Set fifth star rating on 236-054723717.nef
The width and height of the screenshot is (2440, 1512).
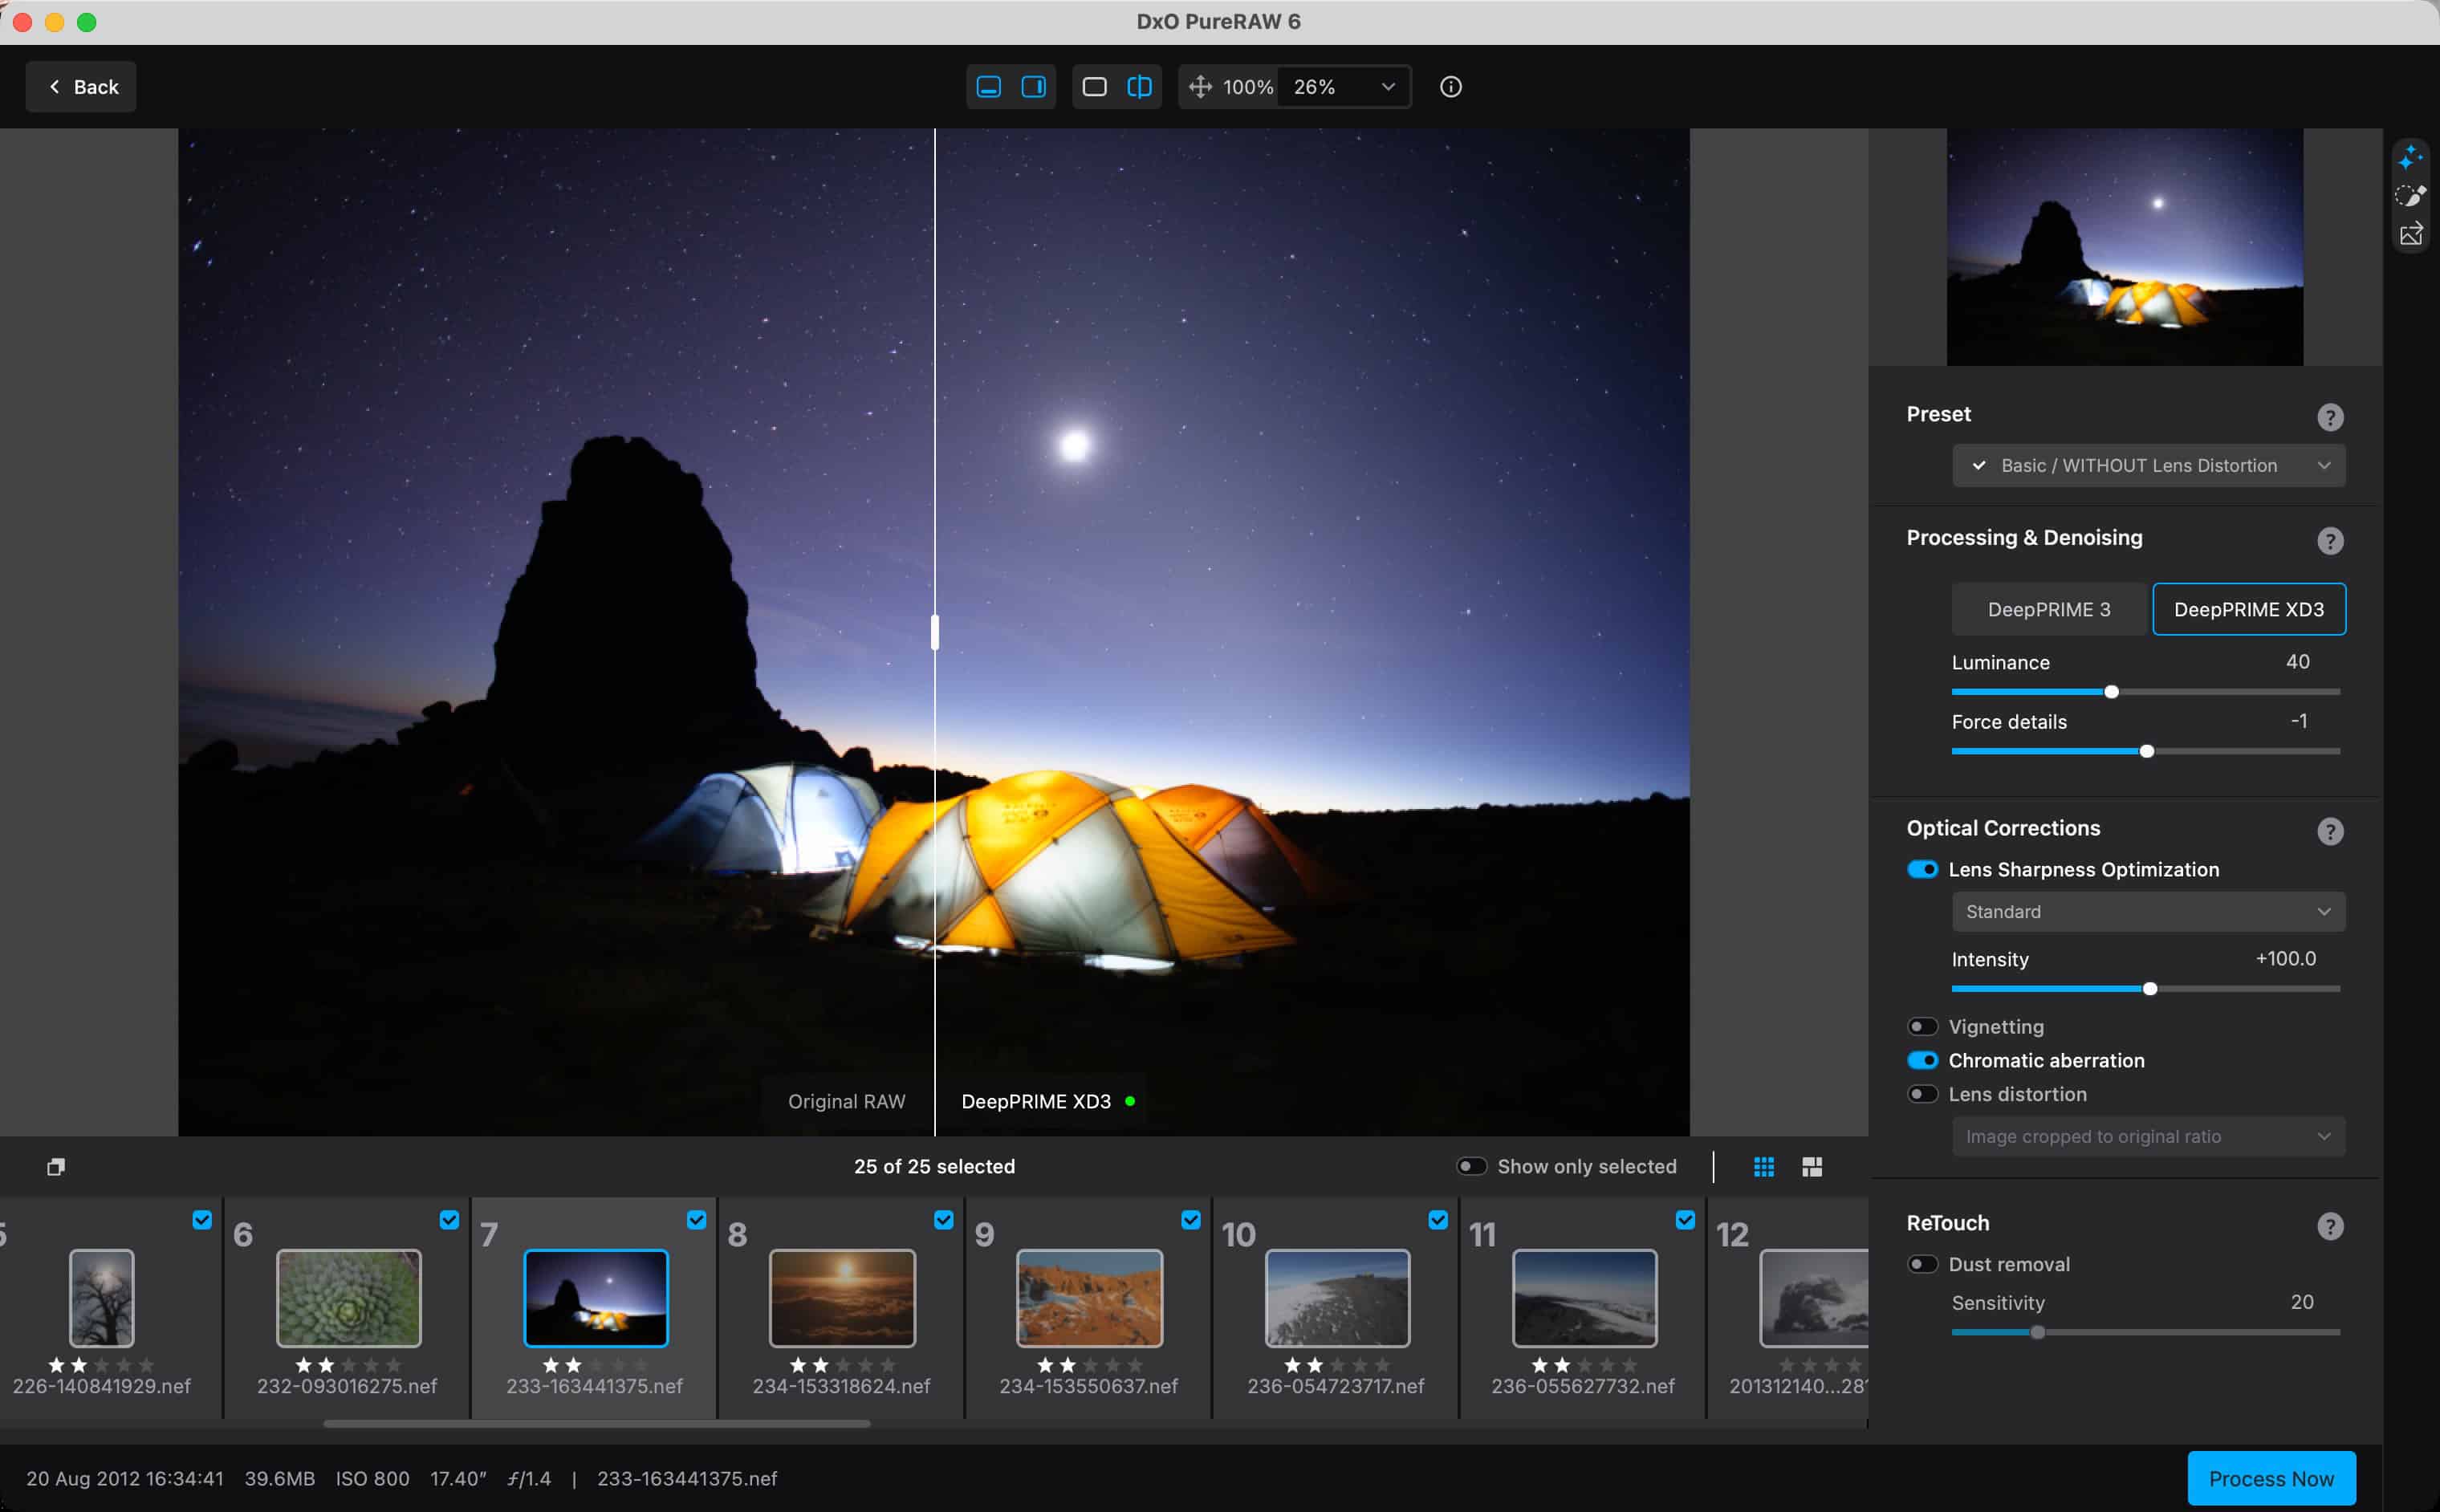[1382, 1364]
